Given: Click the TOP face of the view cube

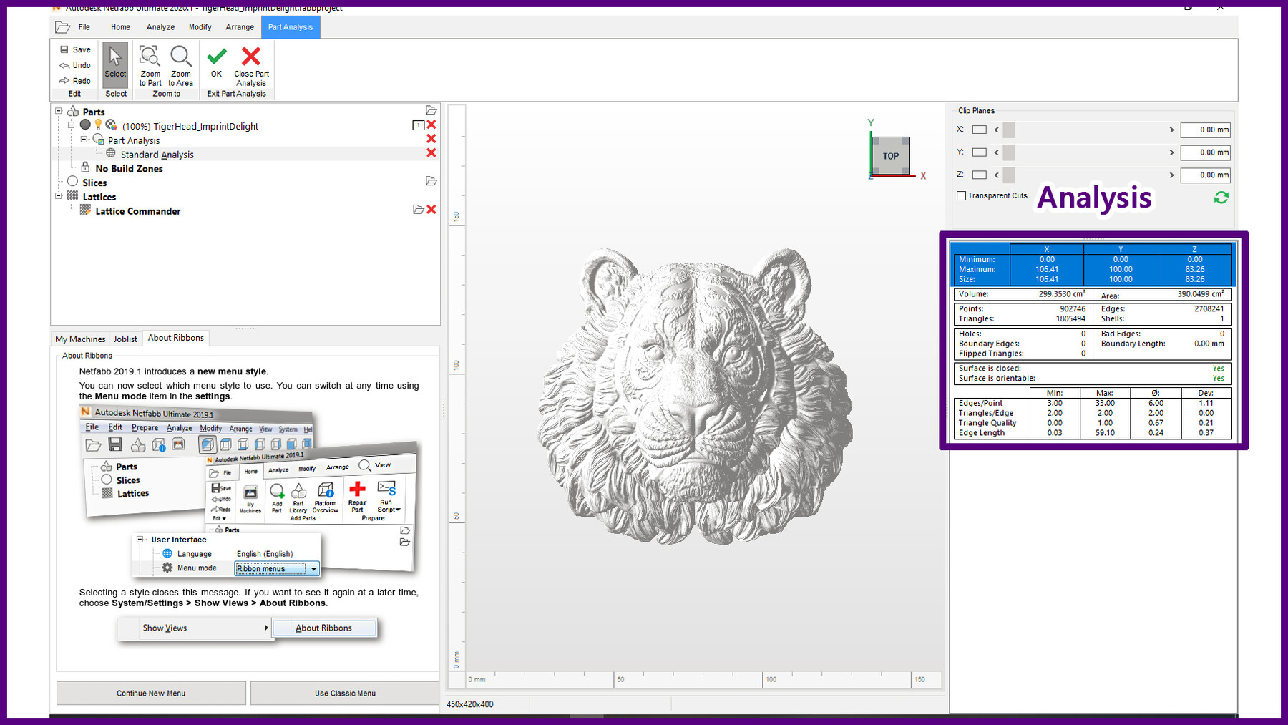Looking at the screenshot, I should pyautogui.click(x=891, y=155).
